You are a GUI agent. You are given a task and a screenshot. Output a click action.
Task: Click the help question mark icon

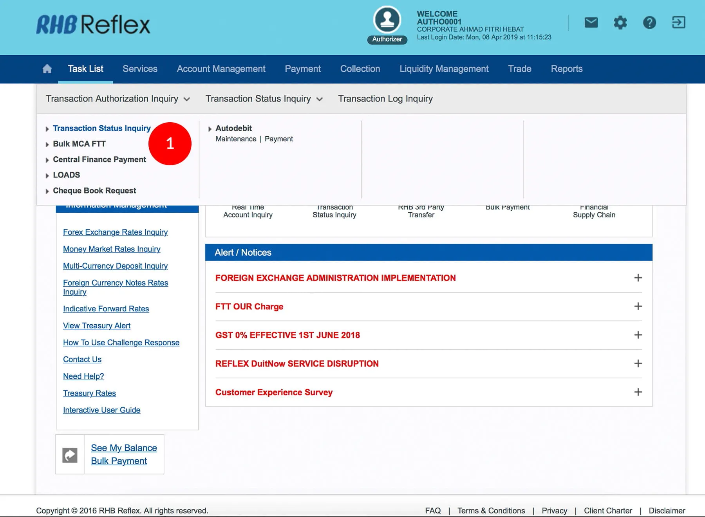coord(649,23)
